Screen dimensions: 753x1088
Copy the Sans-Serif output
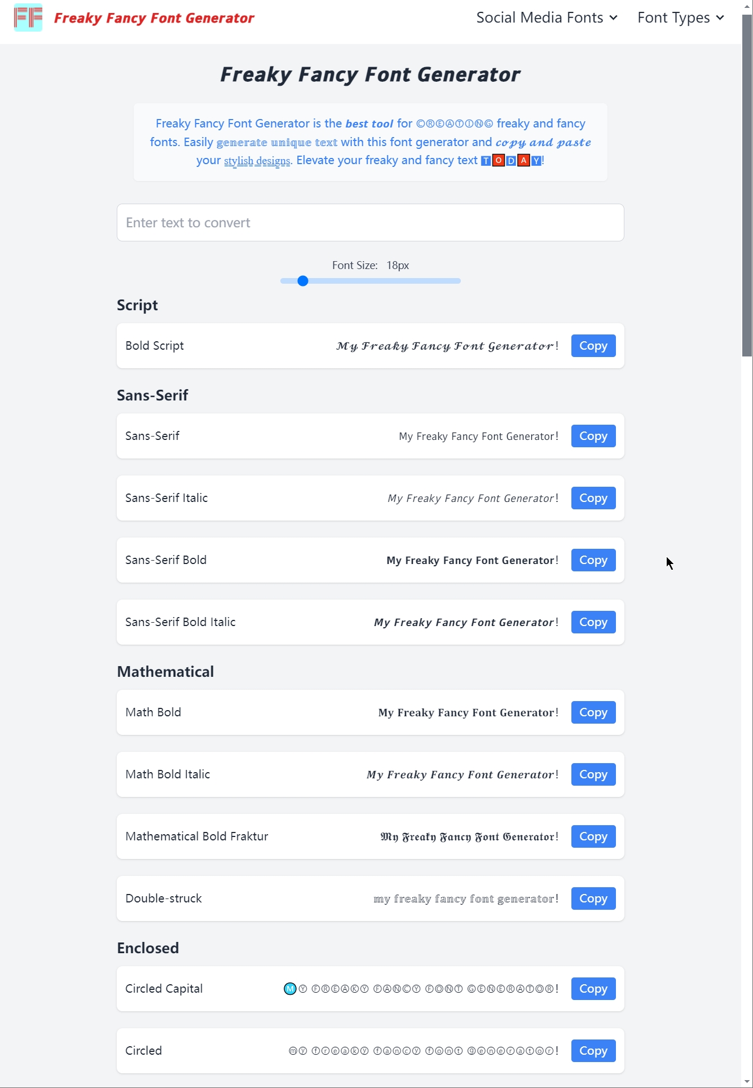[x=593, y=435]
